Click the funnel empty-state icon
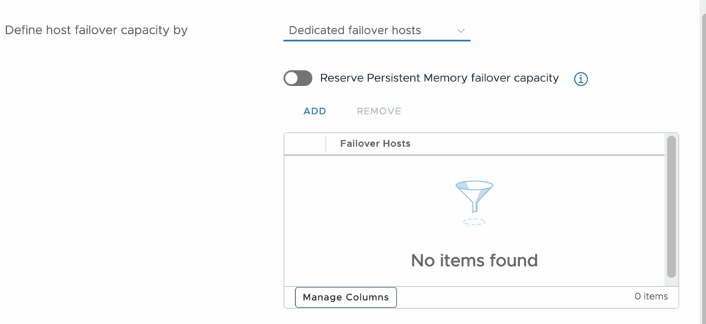706x324 pixels. click(x=474, y=196)
